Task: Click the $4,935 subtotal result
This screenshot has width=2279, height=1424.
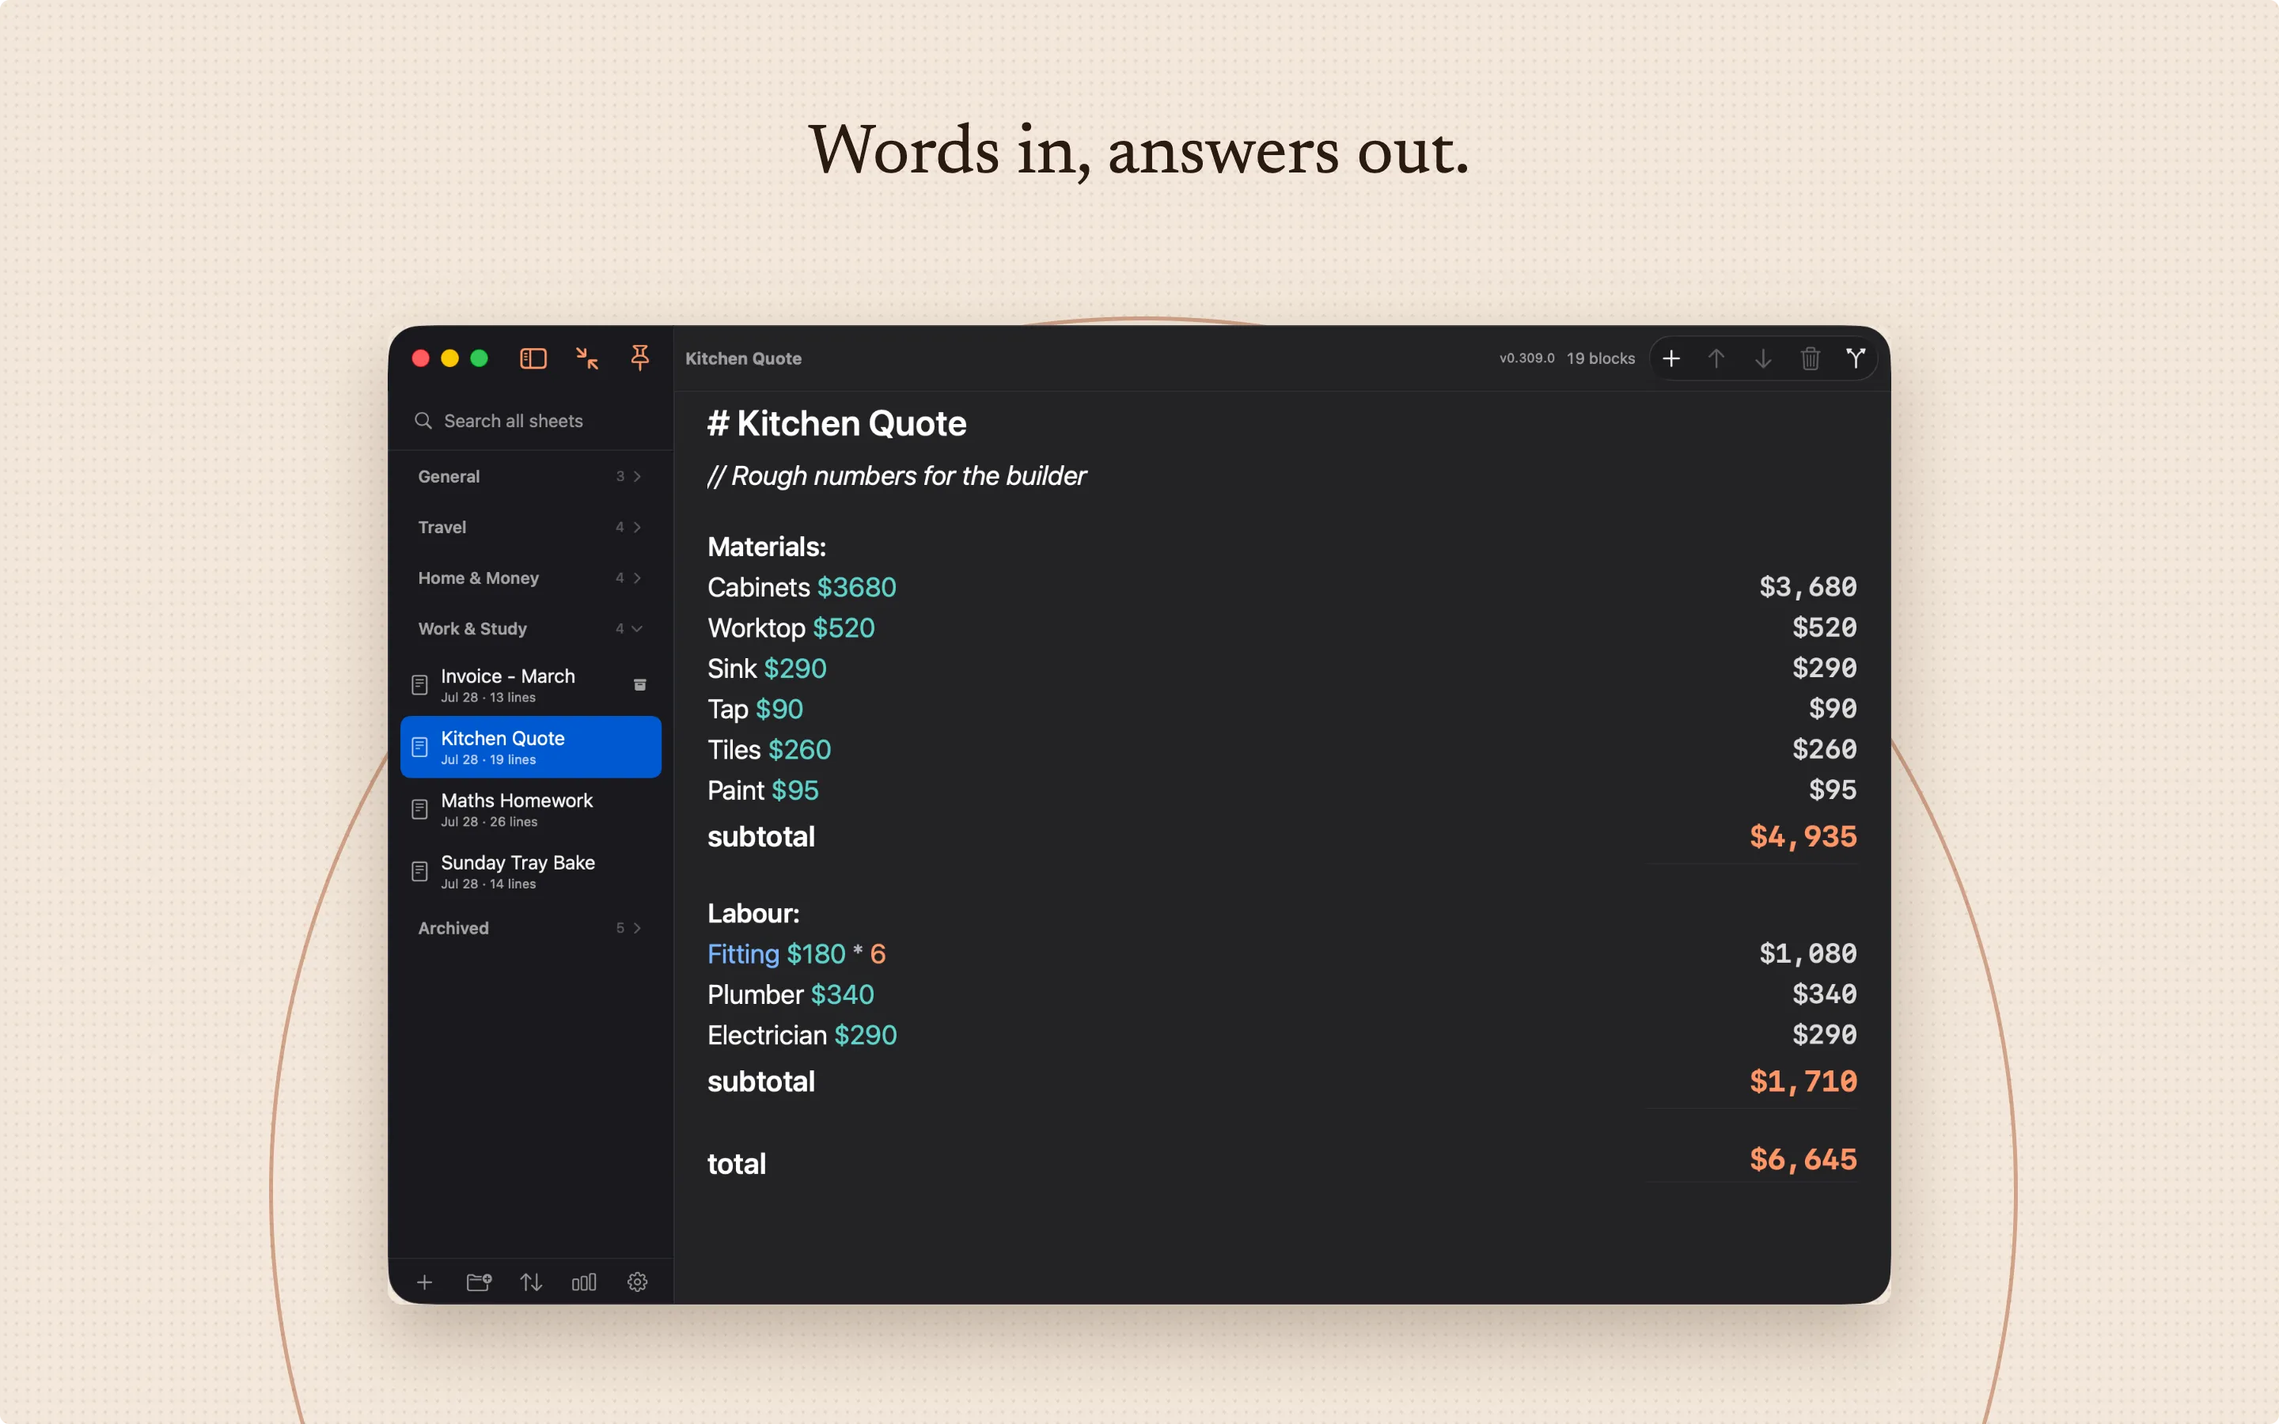Action: pyautogui.click(x=1803, y=836)
